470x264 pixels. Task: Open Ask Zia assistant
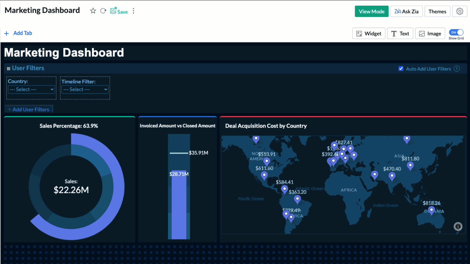(x=406, y=11)
